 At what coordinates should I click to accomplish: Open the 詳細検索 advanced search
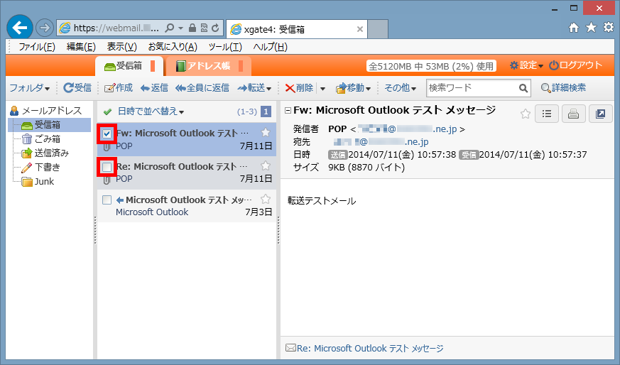coord(563,88)
